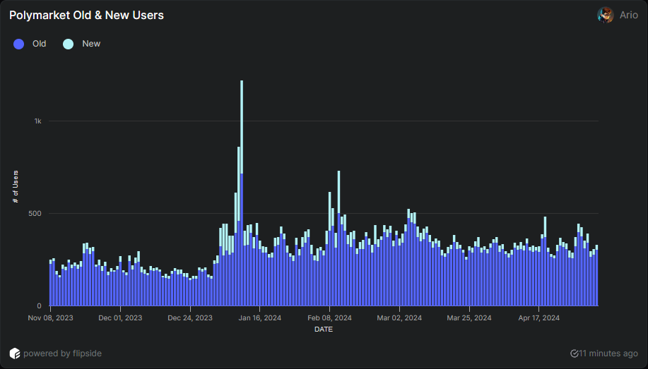Click the 0 y-axis label
648x369 pixels.
click(40, 306)
